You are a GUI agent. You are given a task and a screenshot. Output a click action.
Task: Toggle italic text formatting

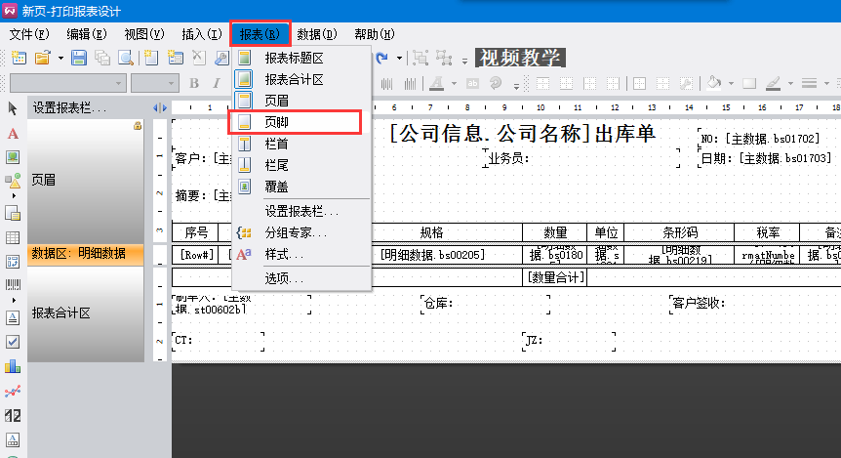click(217, 84)
